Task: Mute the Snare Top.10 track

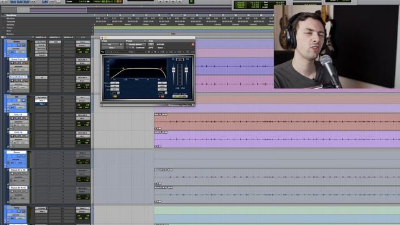Action: tap(26, 63)
